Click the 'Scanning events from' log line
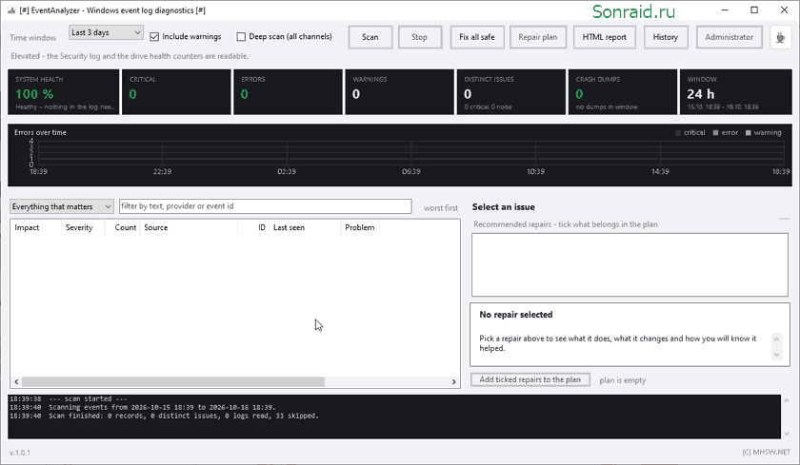 [x=142, y=407]
